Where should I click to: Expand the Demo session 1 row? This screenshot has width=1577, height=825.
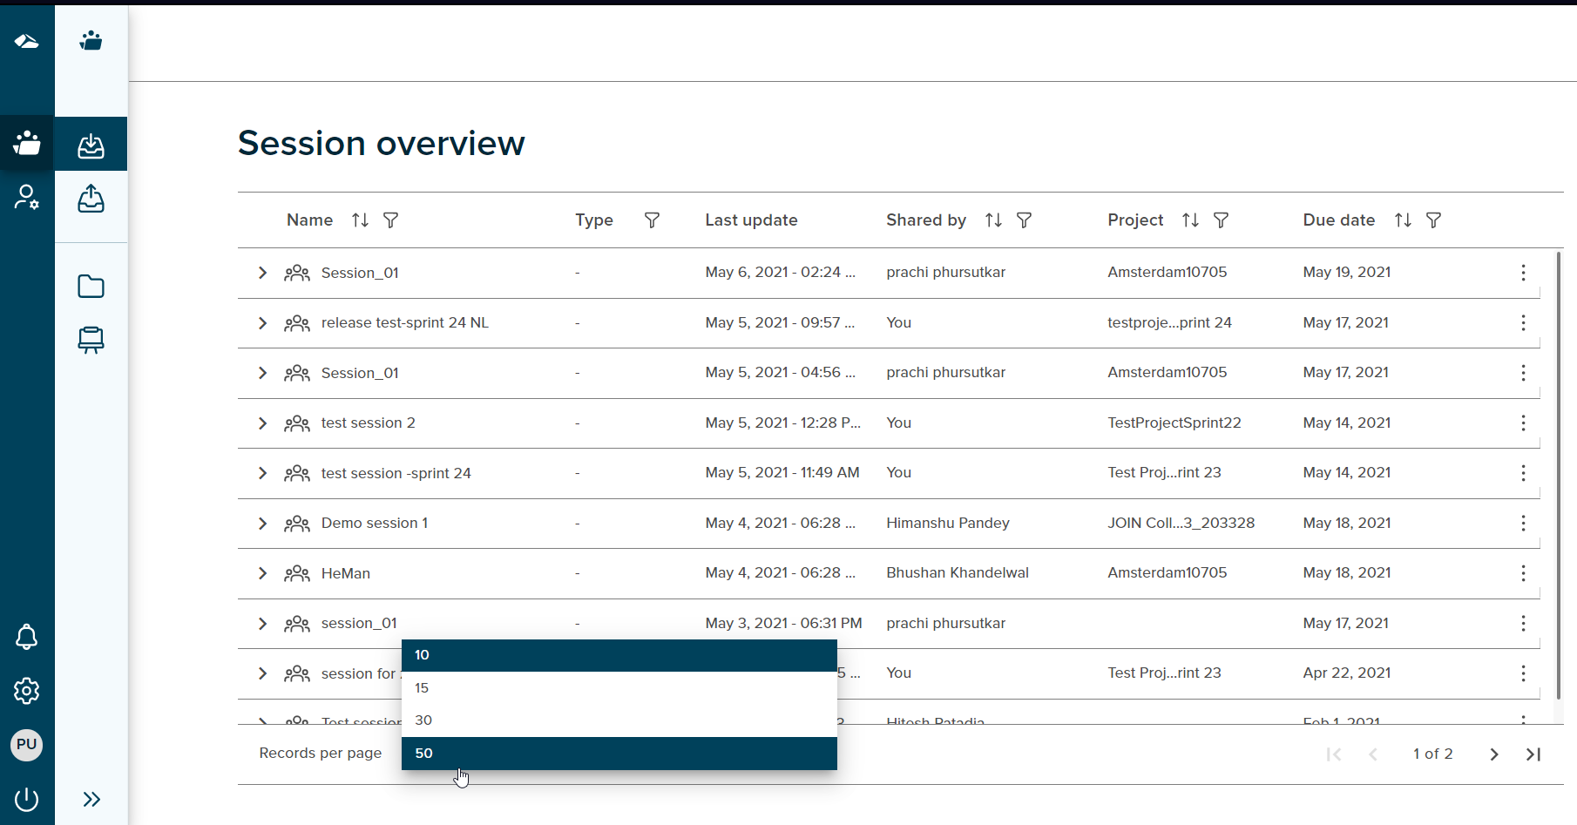click(x=262, y=524)
